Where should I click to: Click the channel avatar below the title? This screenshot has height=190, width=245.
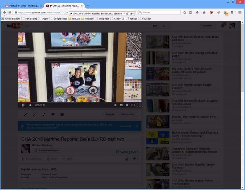pyautogui.click(x=25, y=149)
